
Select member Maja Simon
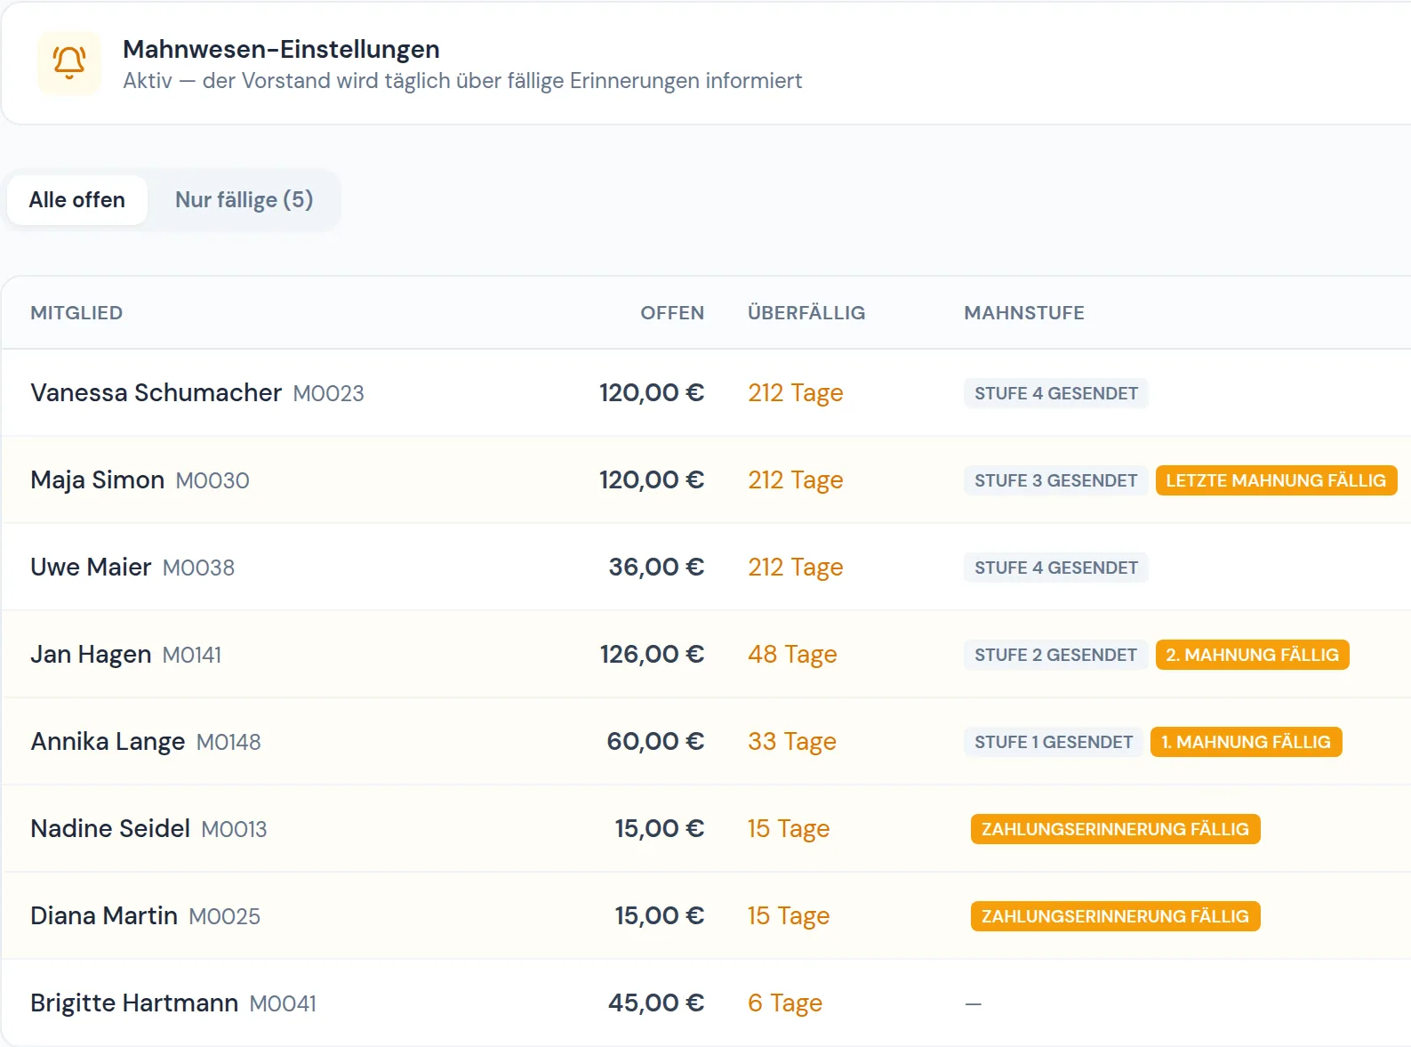[x=97, y=479]
